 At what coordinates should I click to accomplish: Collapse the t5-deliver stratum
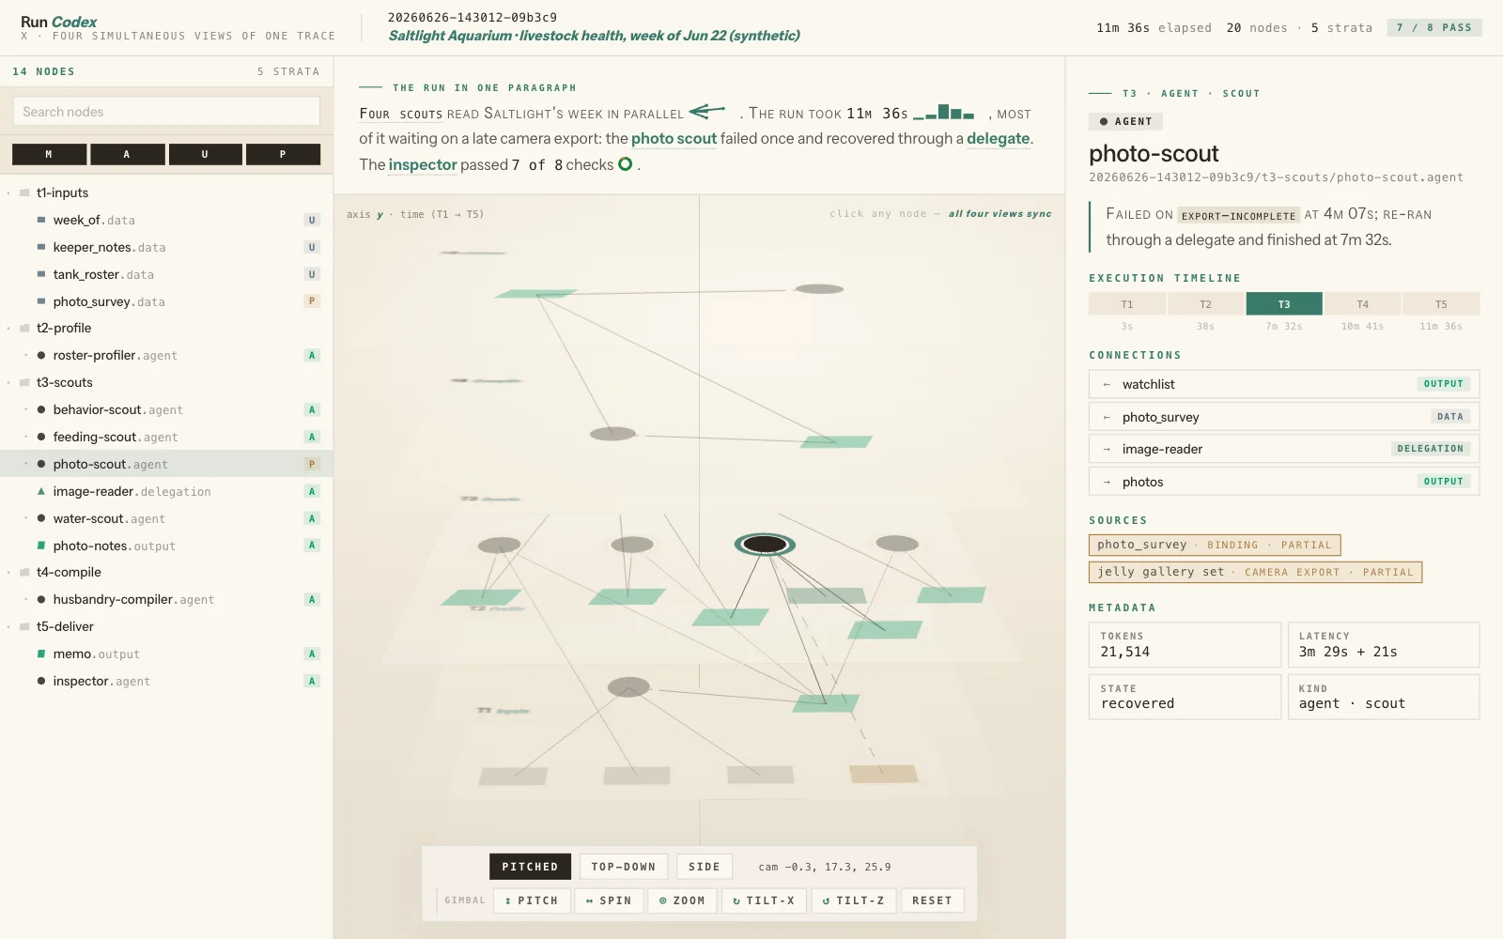(x=9, y=627)
